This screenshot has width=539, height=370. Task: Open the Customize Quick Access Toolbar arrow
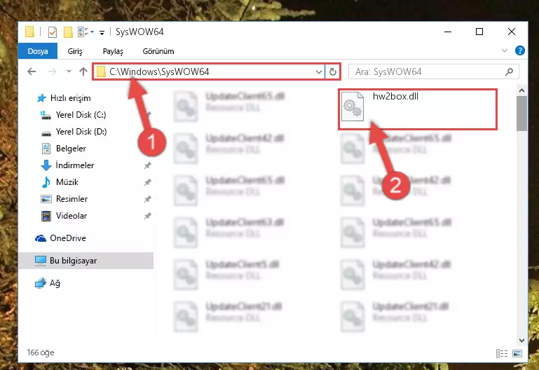(102, 33)
